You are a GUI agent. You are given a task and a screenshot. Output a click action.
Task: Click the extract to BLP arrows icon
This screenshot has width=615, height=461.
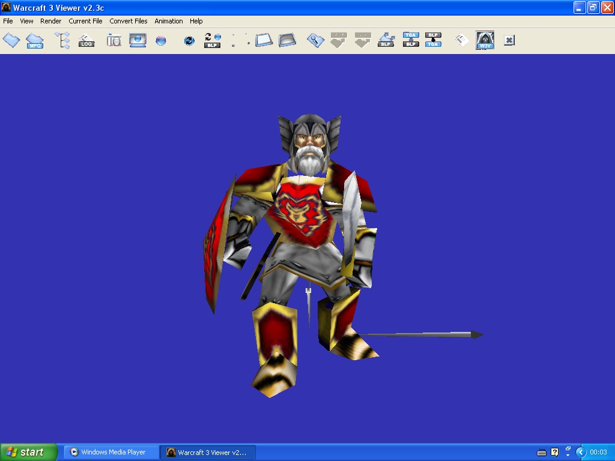tap(386, 40)
